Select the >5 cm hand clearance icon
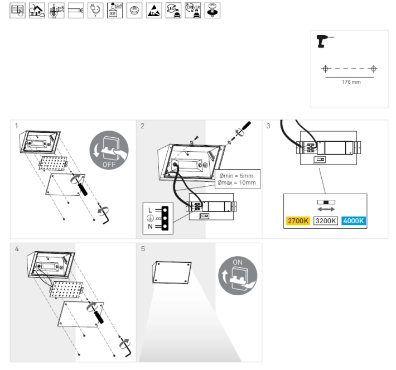 click(56, 11)
